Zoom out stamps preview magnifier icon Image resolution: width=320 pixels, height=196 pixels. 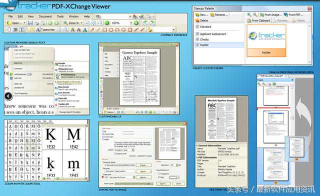(255, 14)
